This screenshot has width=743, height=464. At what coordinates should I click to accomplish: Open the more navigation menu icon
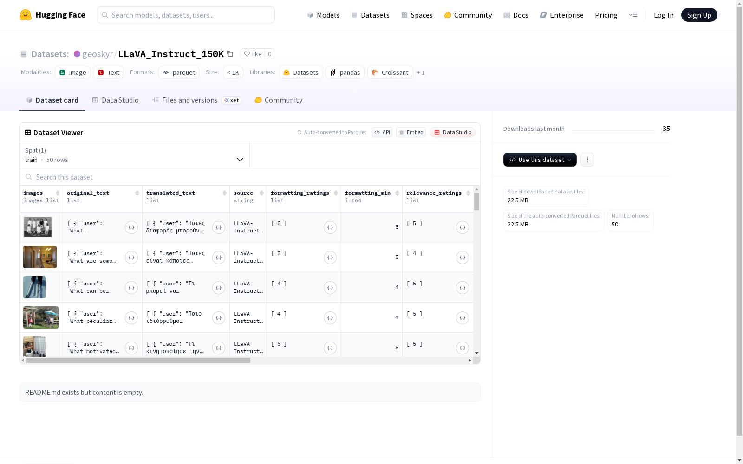point(633,15)
